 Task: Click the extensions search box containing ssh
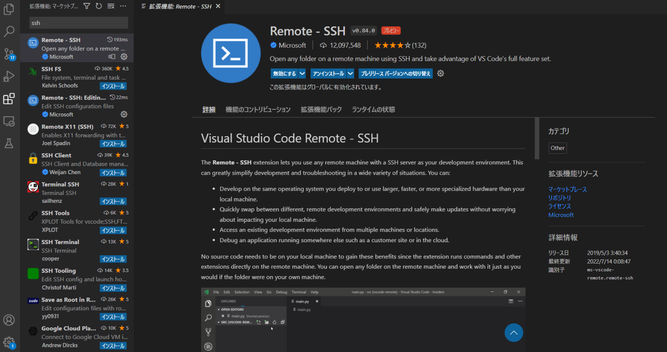78,23
